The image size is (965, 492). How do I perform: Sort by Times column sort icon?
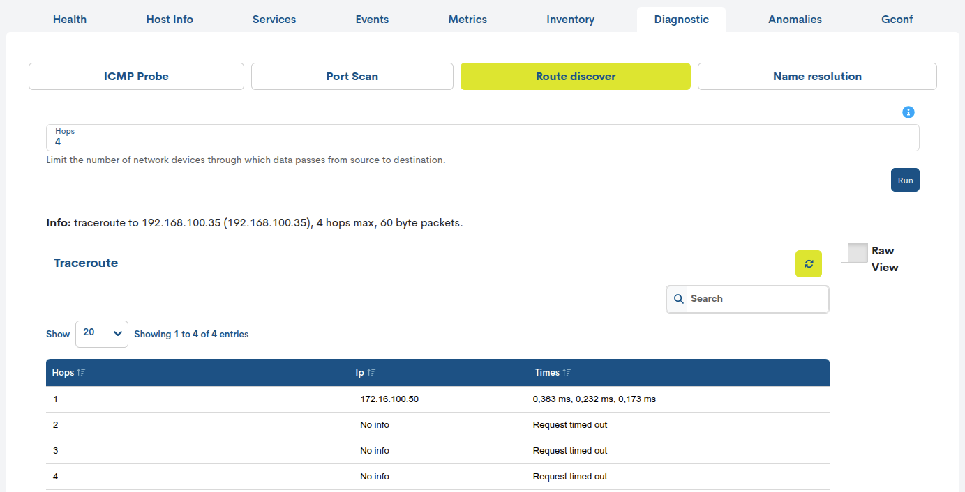coord(567,373)
